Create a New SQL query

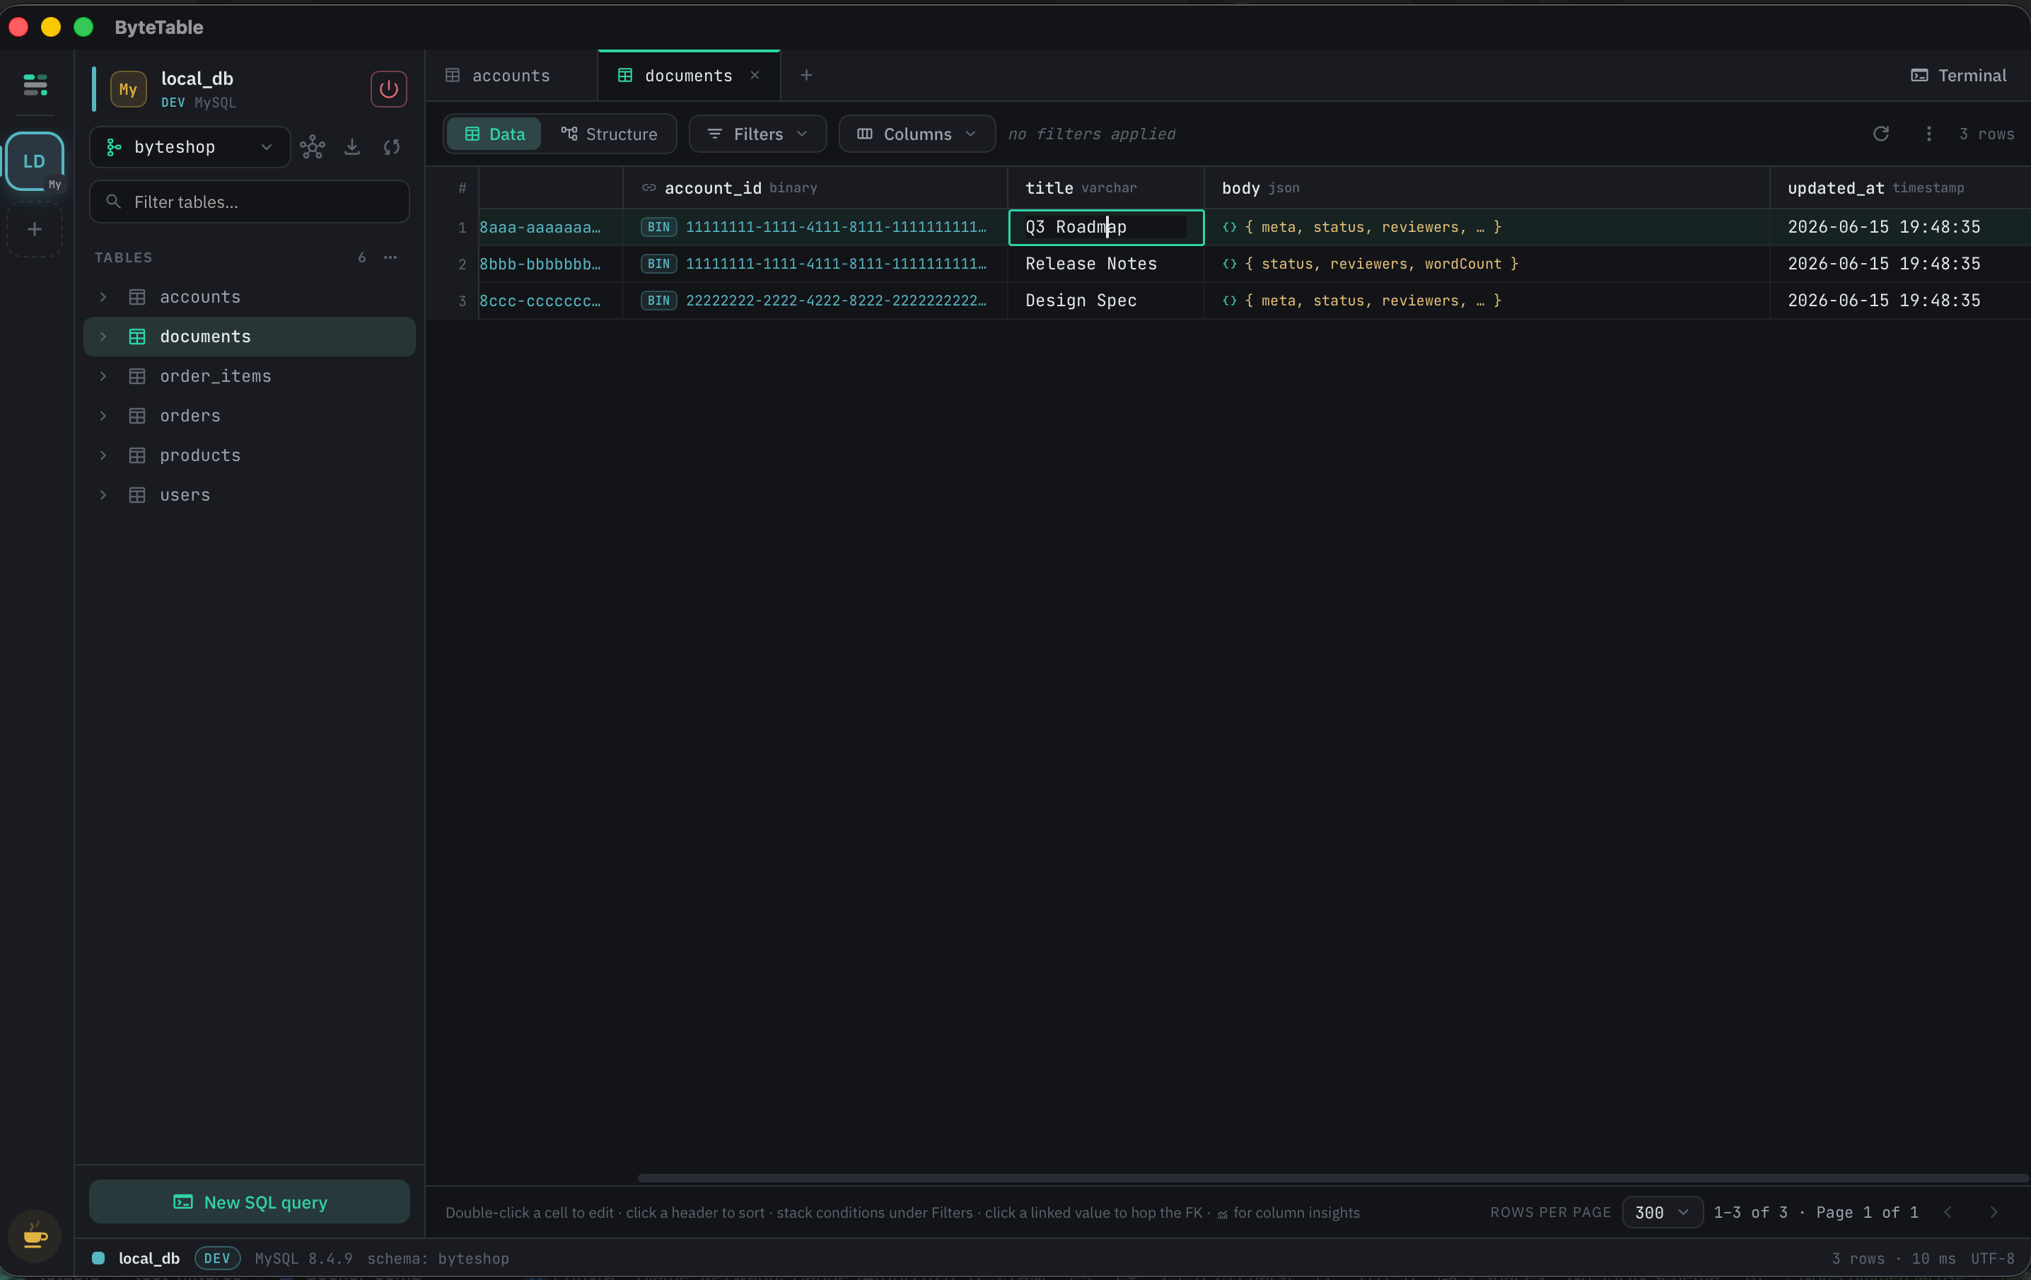point(250,1202)
